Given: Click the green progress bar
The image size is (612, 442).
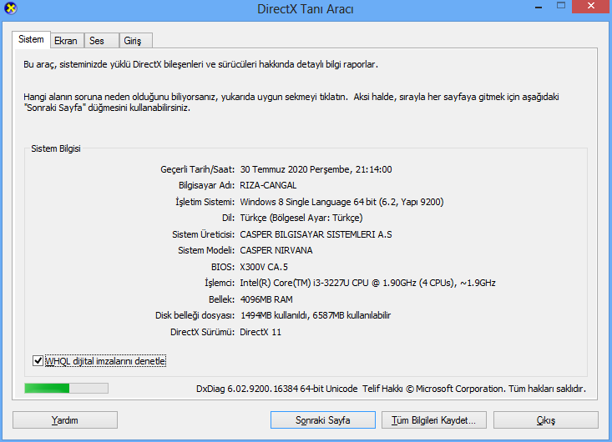Looking at the screenshot, I should (66, 388).
